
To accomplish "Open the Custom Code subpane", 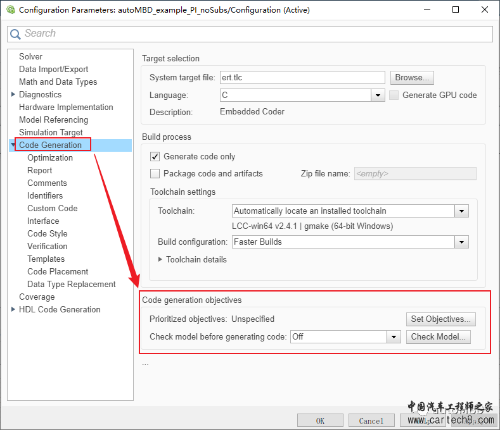I will (x=53, y=209).
